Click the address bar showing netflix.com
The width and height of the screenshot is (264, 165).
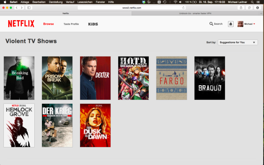point(132,8)
